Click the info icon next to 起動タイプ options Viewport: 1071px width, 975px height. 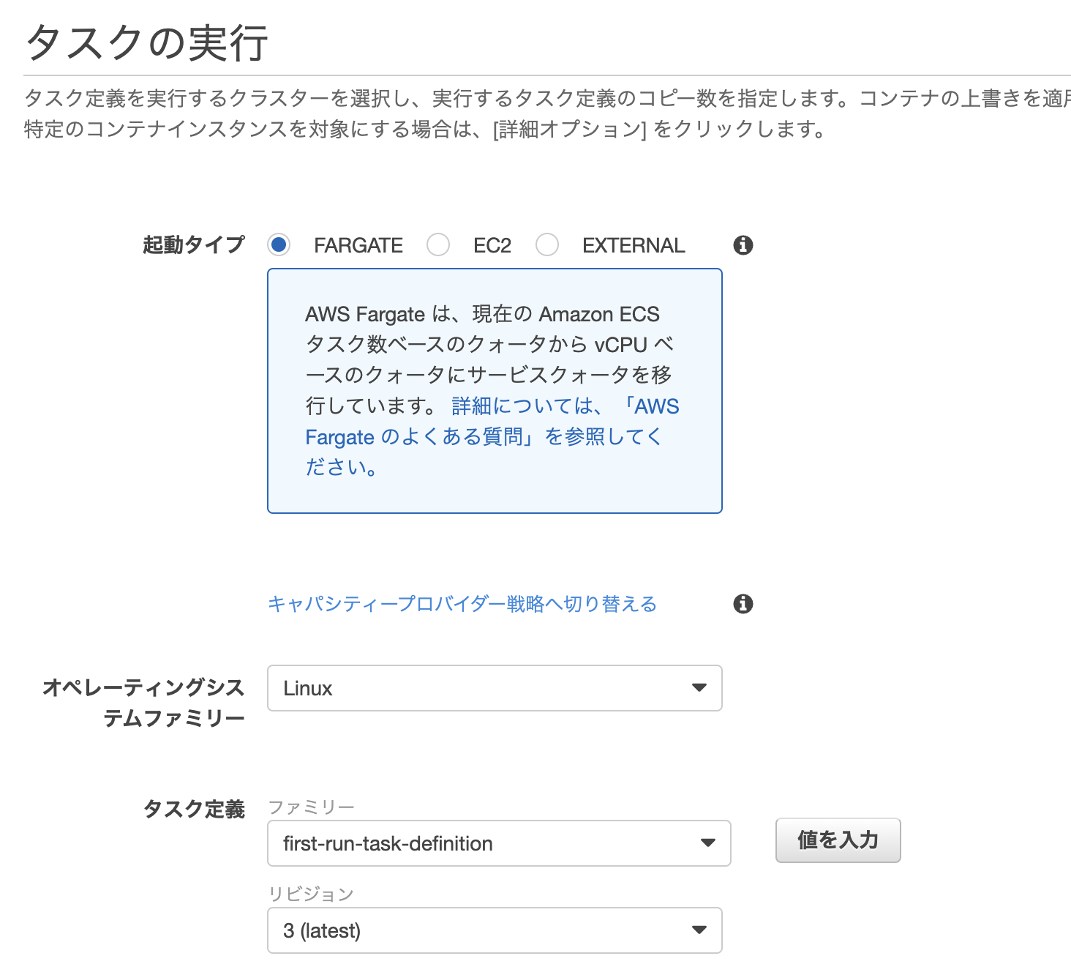[743, 245]
